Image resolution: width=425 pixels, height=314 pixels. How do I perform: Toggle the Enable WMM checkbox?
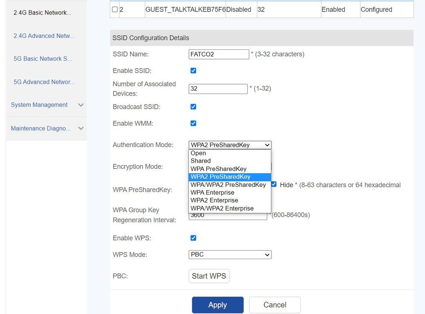pyautogui.click(x=193, y=123)
